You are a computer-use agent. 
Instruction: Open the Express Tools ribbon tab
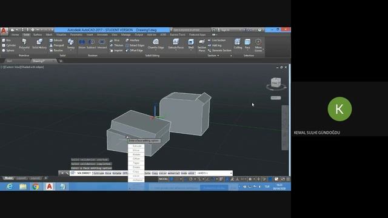pos(178,35)
